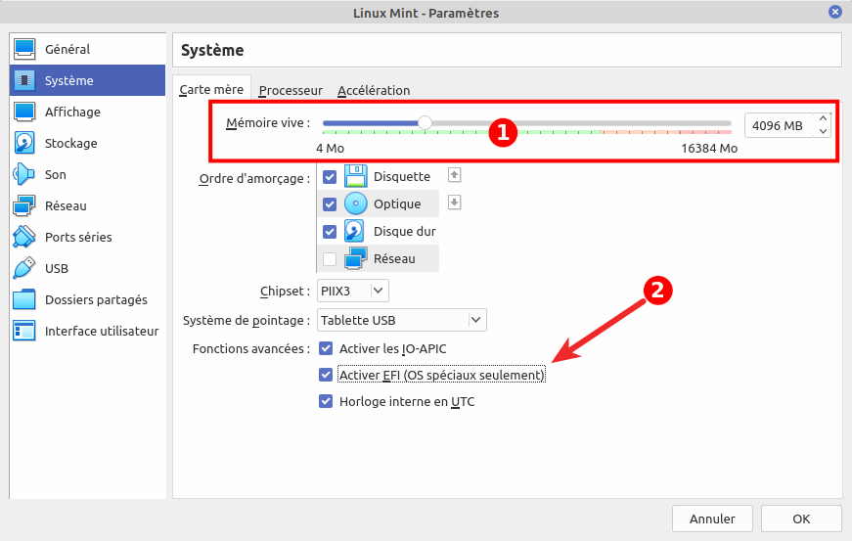Select Dossiers partagés in settings list
852x541 pixels.
[87, 299]
